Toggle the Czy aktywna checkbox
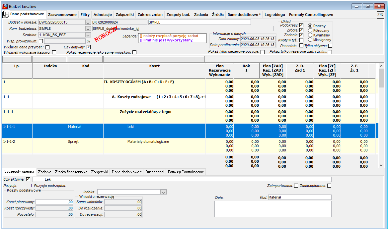 point(28,179)
